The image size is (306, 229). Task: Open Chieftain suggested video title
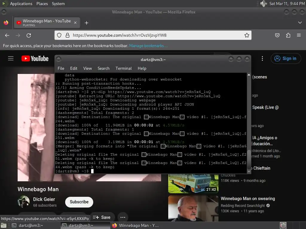pos(261,168)
